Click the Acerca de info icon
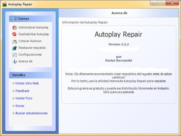This screenshot has width=181, height=136. pyautogui.click(x=15, y=61)
